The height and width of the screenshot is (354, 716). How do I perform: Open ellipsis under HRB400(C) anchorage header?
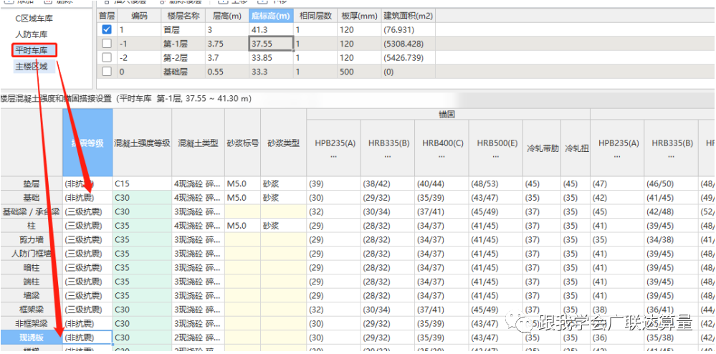click(x=442, y=156)
